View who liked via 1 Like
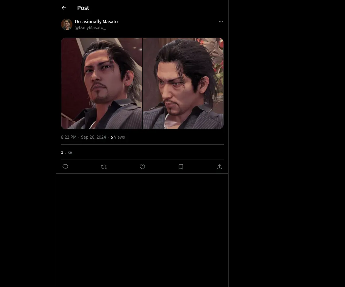345x287 pixels. click(x=66, y=152)
